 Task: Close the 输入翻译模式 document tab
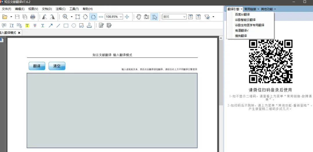pos(19,33)
